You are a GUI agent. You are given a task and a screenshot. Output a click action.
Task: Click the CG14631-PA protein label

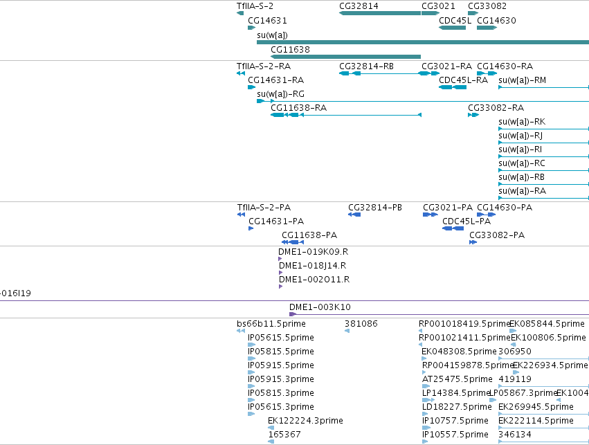tap(276, 221)
